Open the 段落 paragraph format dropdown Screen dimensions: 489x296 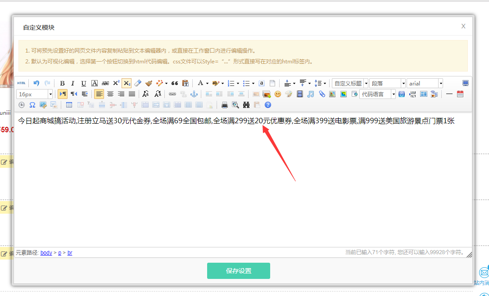point(403,83)
